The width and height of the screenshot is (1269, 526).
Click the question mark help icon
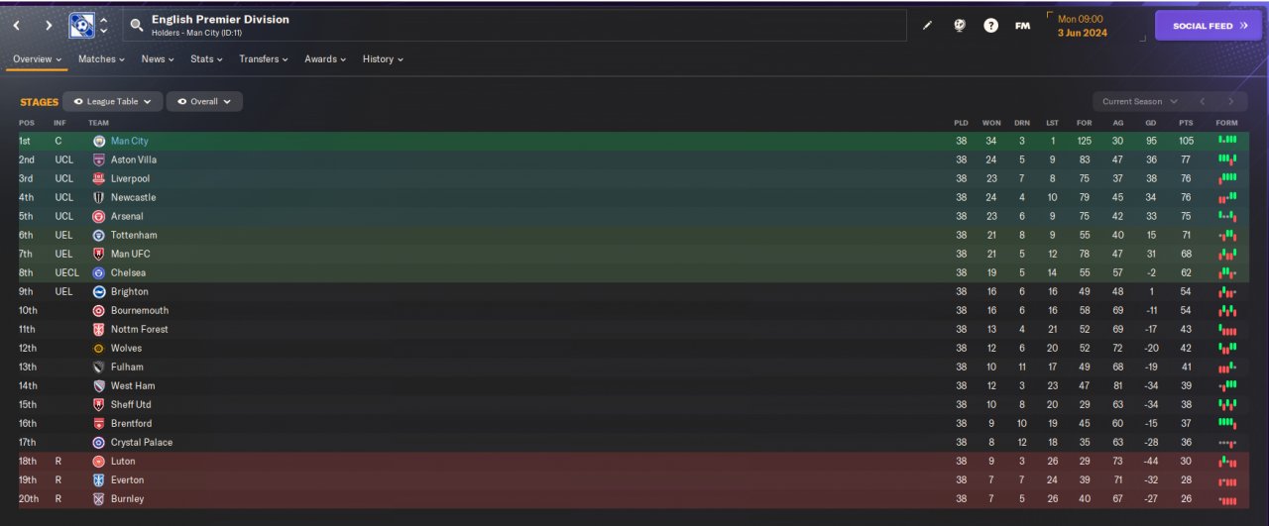(x=990, y=26)
